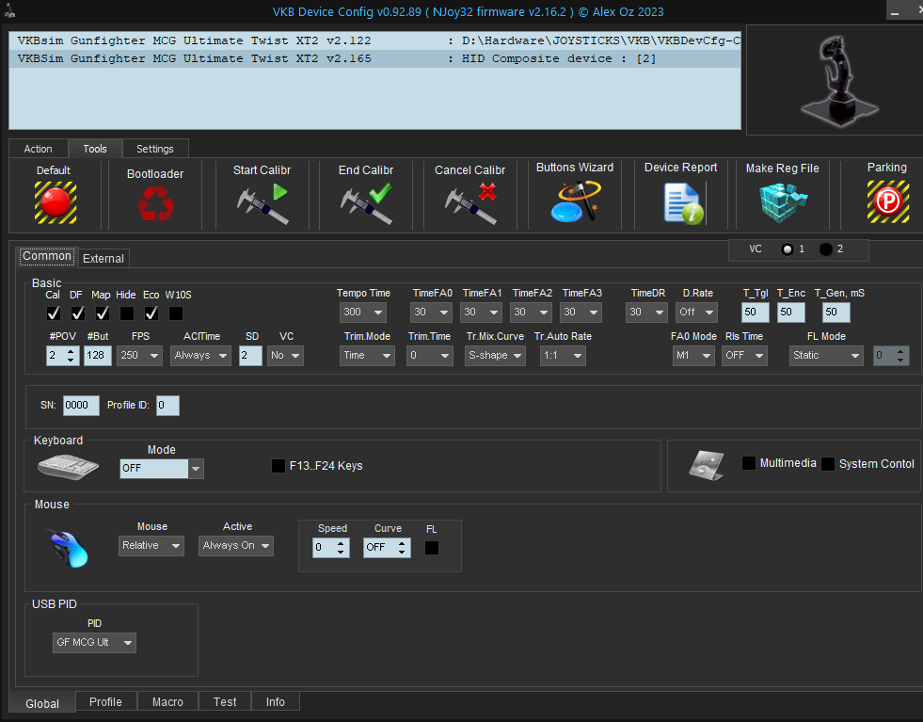Select the v2.165 HID Composite device row
Screen dimensions: 923x722
[x=375, y=58]
